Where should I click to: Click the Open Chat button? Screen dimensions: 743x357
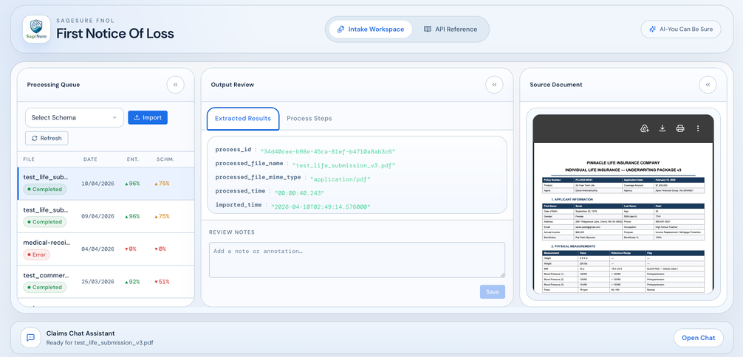[698, 338]
